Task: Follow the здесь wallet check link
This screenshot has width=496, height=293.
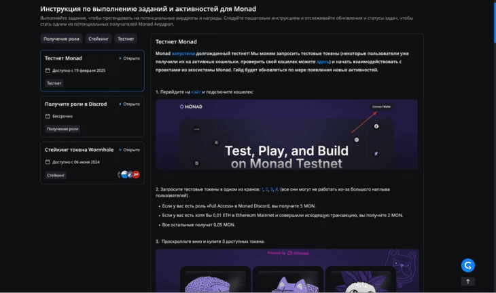Action: 323,62
